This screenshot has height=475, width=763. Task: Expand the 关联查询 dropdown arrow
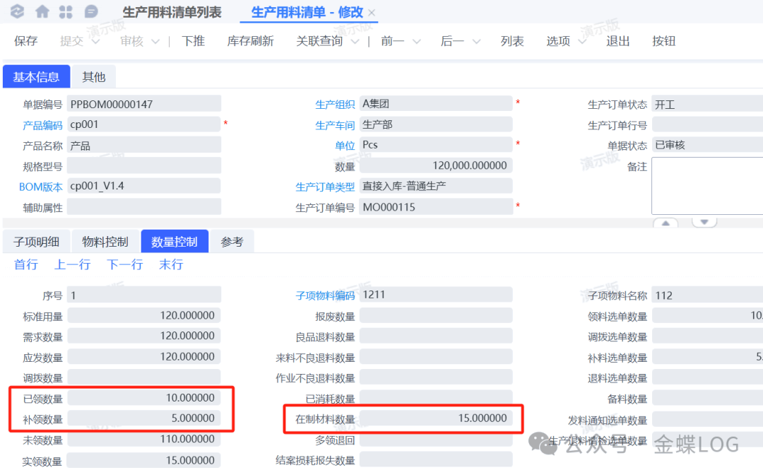click(x=355, y=42)
